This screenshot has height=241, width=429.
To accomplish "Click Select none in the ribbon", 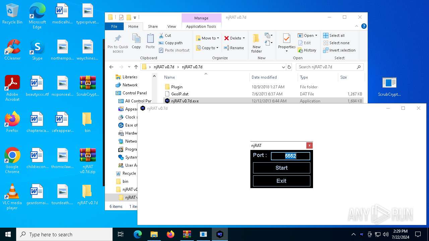I will pos(336,43).
